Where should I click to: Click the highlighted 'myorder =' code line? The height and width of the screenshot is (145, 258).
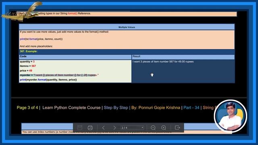tap(59, 75)
